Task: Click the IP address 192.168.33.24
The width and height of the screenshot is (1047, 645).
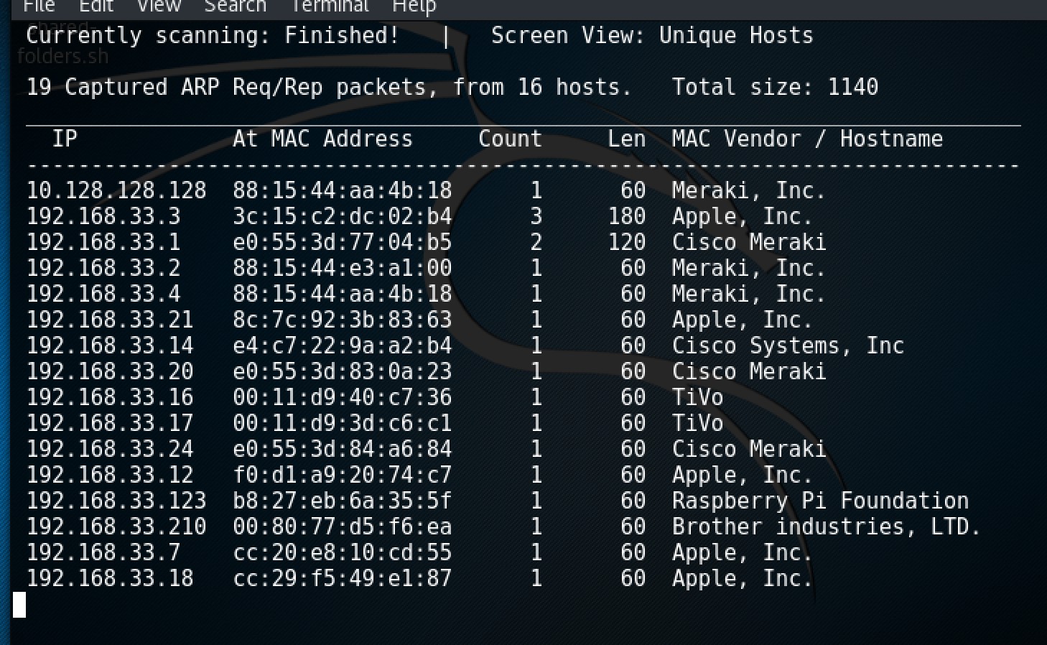Action: pyautogui.click(x=110, y=449)
